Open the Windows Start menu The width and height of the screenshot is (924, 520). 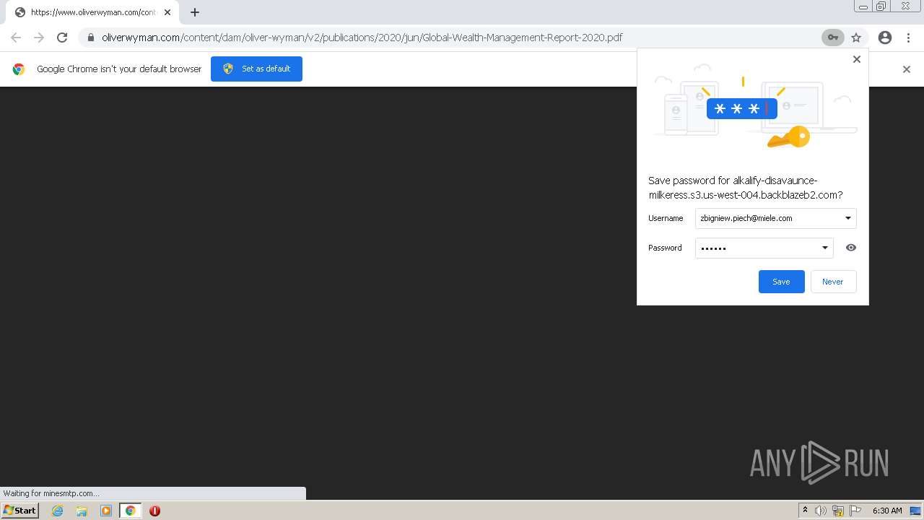tap(19, 511)
